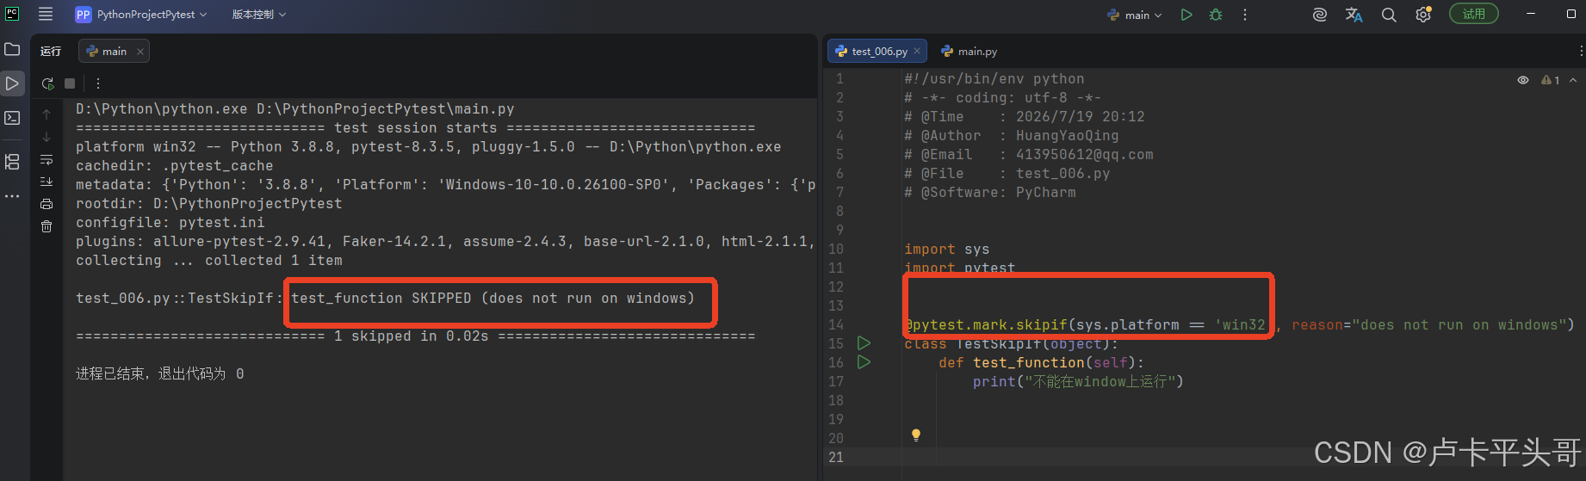The height and width of the screenshot is (481, 1586).
Task: Rerun 'main' in Run panel
Action: tap(47, 83)
